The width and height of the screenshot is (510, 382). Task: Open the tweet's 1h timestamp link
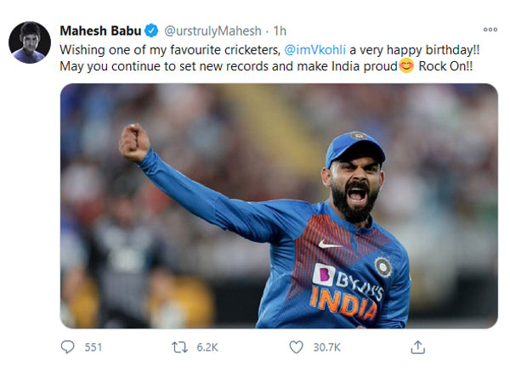[280, 31]
